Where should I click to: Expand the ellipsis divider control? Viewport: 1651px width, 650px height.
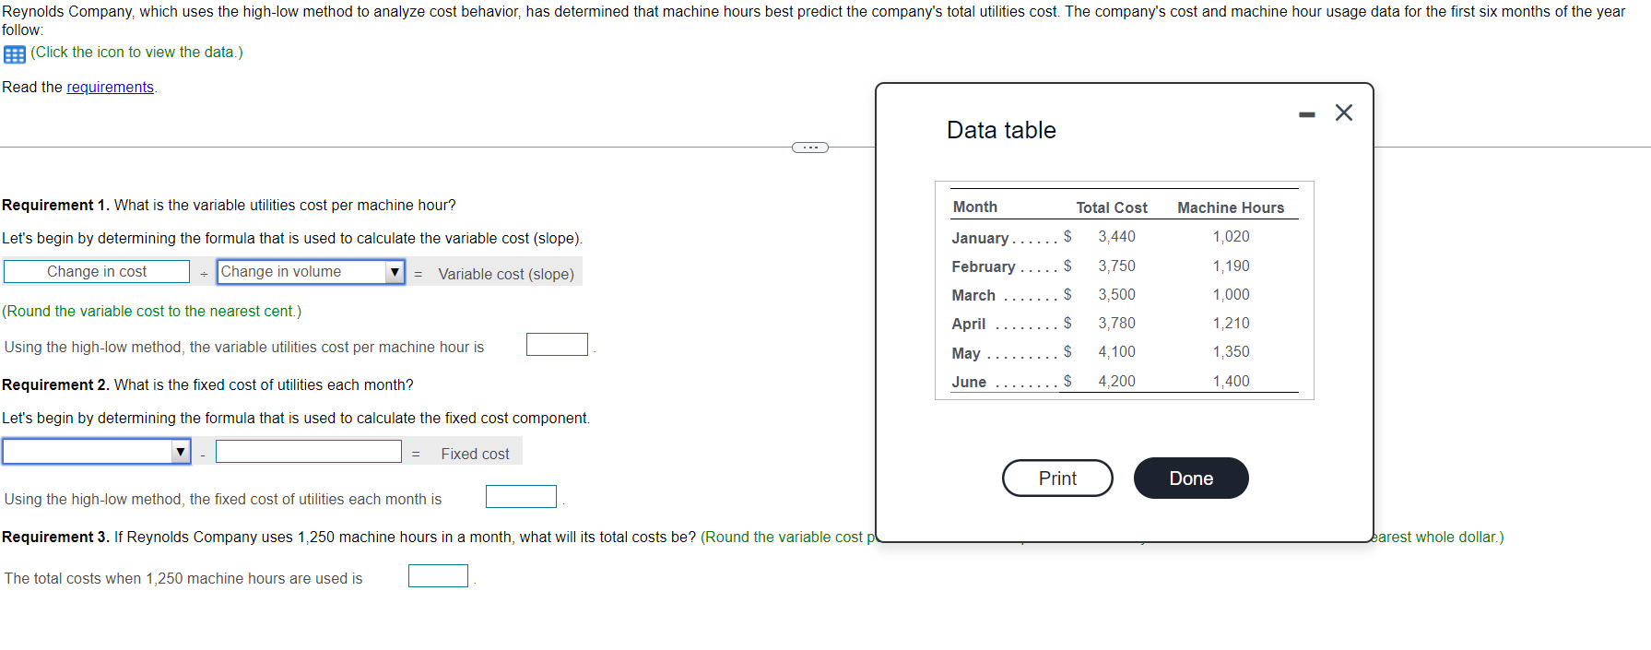[x=809, y=147]
